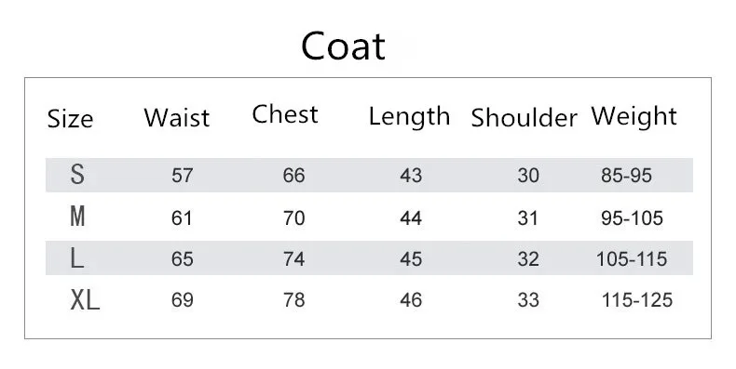Select the XL size row label
This screenshot has height=369, width=736.
point(85,299)
